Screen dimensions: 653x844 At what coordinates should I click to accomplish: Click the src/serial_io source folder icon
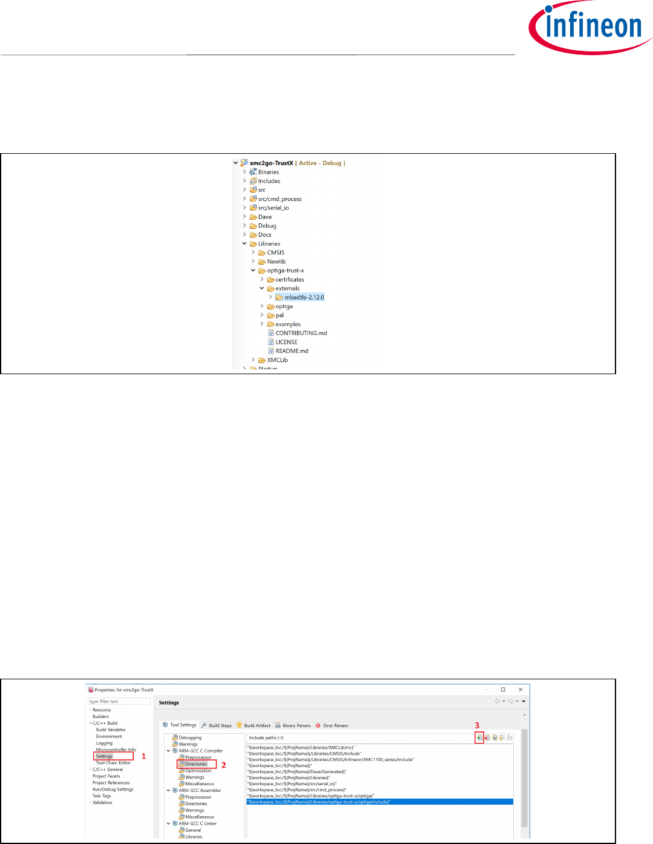pyautogui.click(x=253, y=208)
